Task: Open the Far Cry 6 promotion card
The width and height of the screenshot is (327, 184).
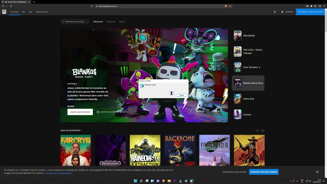Action: (x=76, y=150)
